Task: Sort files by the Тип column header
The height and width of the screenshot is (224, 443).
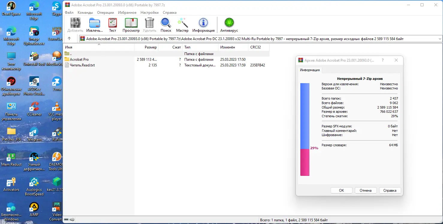Action: [200, 47]
